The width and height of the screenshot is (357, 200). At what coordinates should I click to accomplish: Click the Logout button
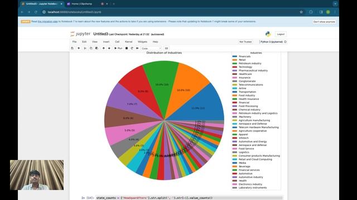(x=281, y=34)
